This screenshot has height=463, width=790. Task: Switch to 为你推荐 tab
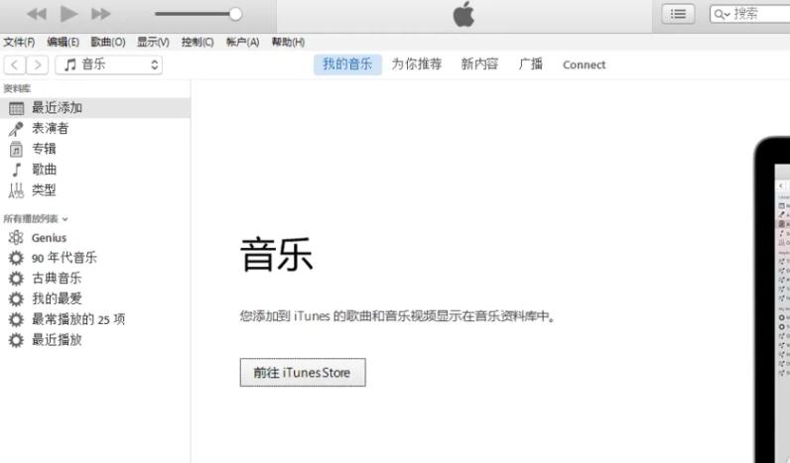tap(417, 64)
